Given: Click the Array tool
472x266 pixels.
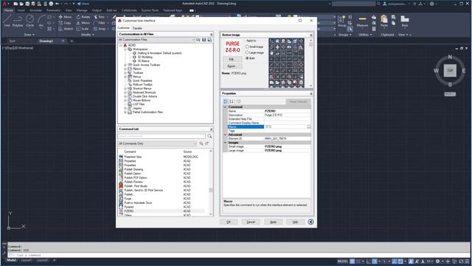Looking at the screenshot, I should 100,29.
